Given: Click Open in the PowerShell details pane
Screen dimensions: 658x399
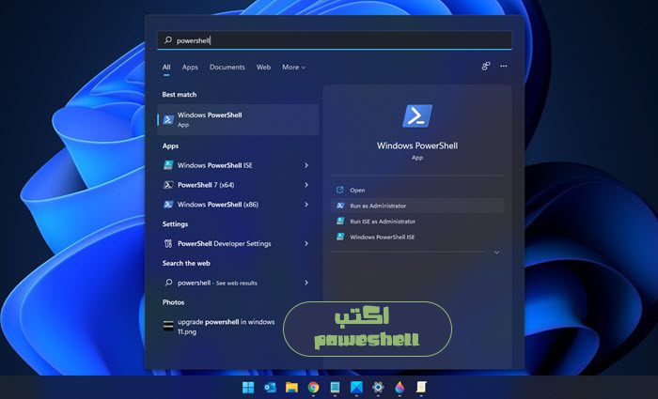Looking at the screenshot, I should click(x=357, y=190).
